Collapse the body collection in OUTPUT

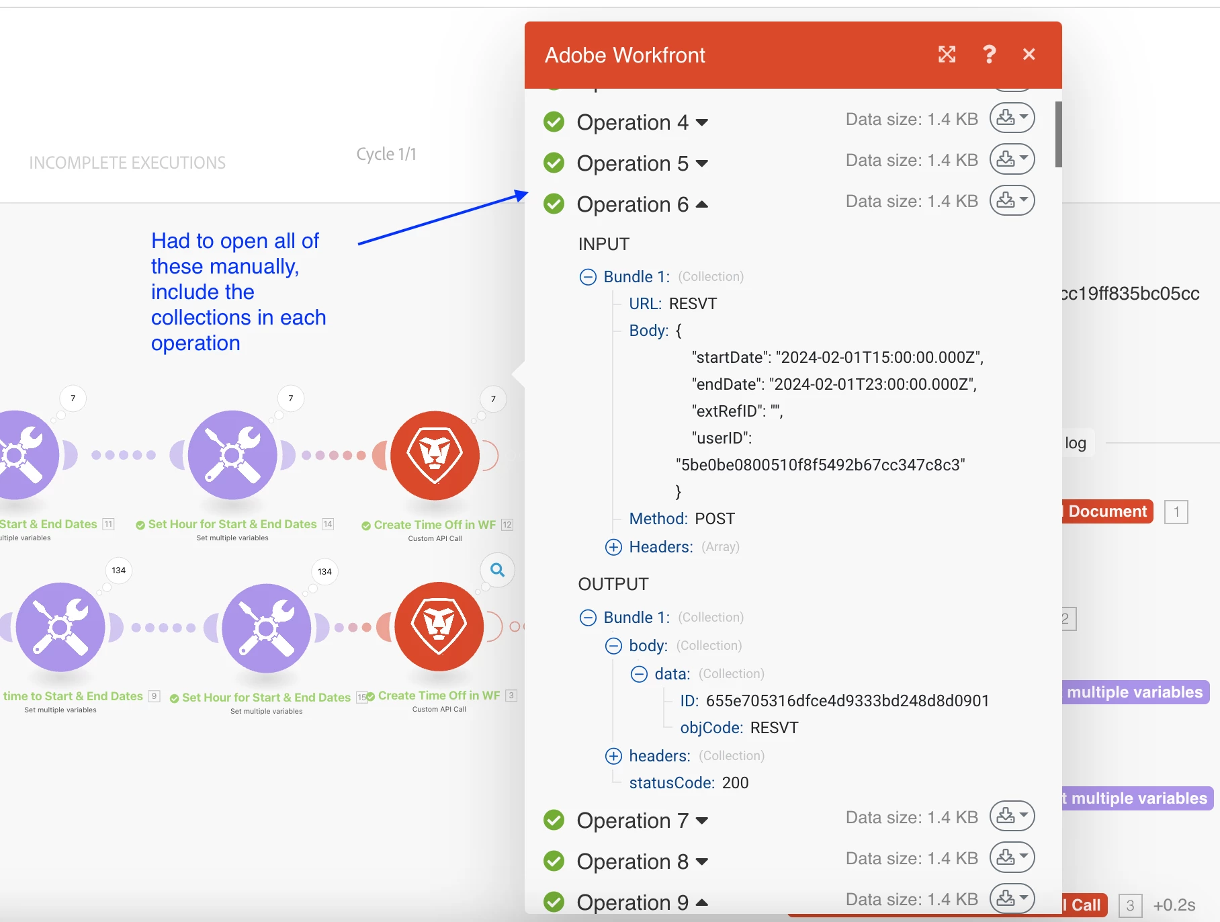pyautogui.click(x=613, y=646)
